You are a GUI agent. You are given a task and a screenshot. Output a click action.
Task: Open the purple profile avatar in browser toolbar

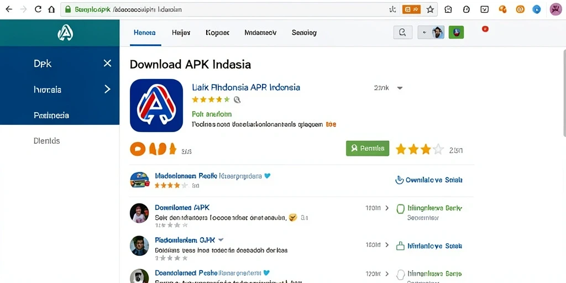[556, 9]
